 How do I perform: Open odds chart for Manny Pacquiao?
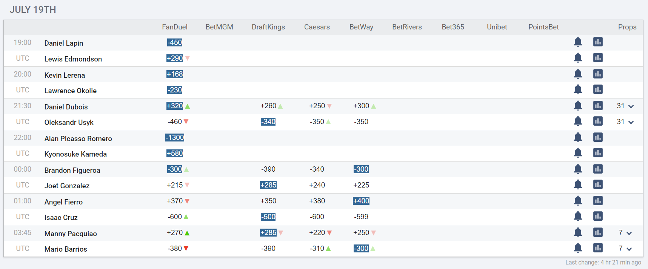tap(598, 232)
